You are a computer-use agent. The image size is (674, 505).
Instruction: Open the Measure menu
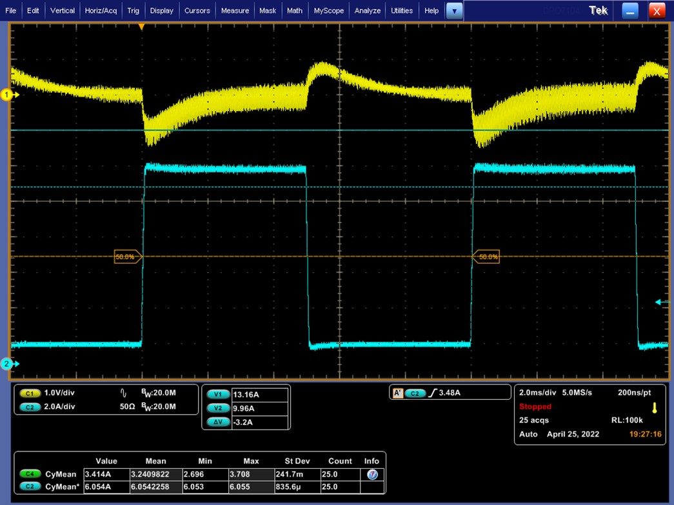tap(235, 11)
